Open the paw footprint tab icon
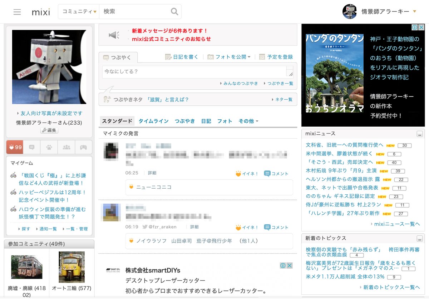429x299 pixels. pos(49,147)
